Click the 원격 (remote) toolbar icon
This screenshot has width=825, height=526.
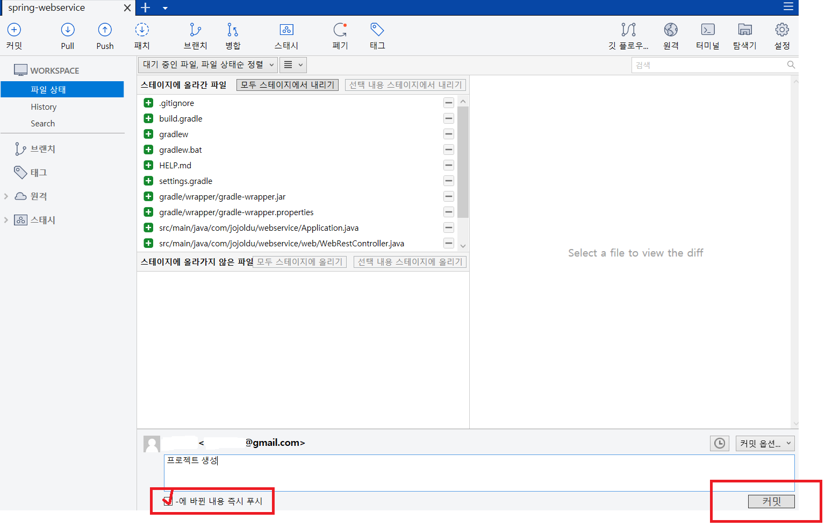(671, 36)
